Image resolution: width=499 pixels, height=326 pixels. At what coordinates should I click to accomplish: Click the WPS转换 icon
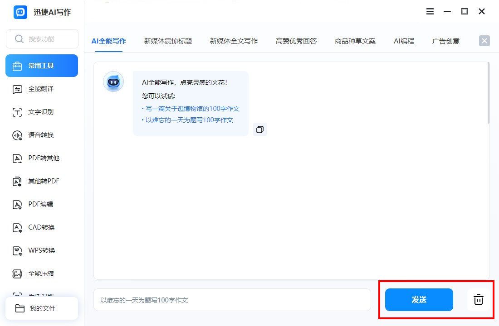17,251
